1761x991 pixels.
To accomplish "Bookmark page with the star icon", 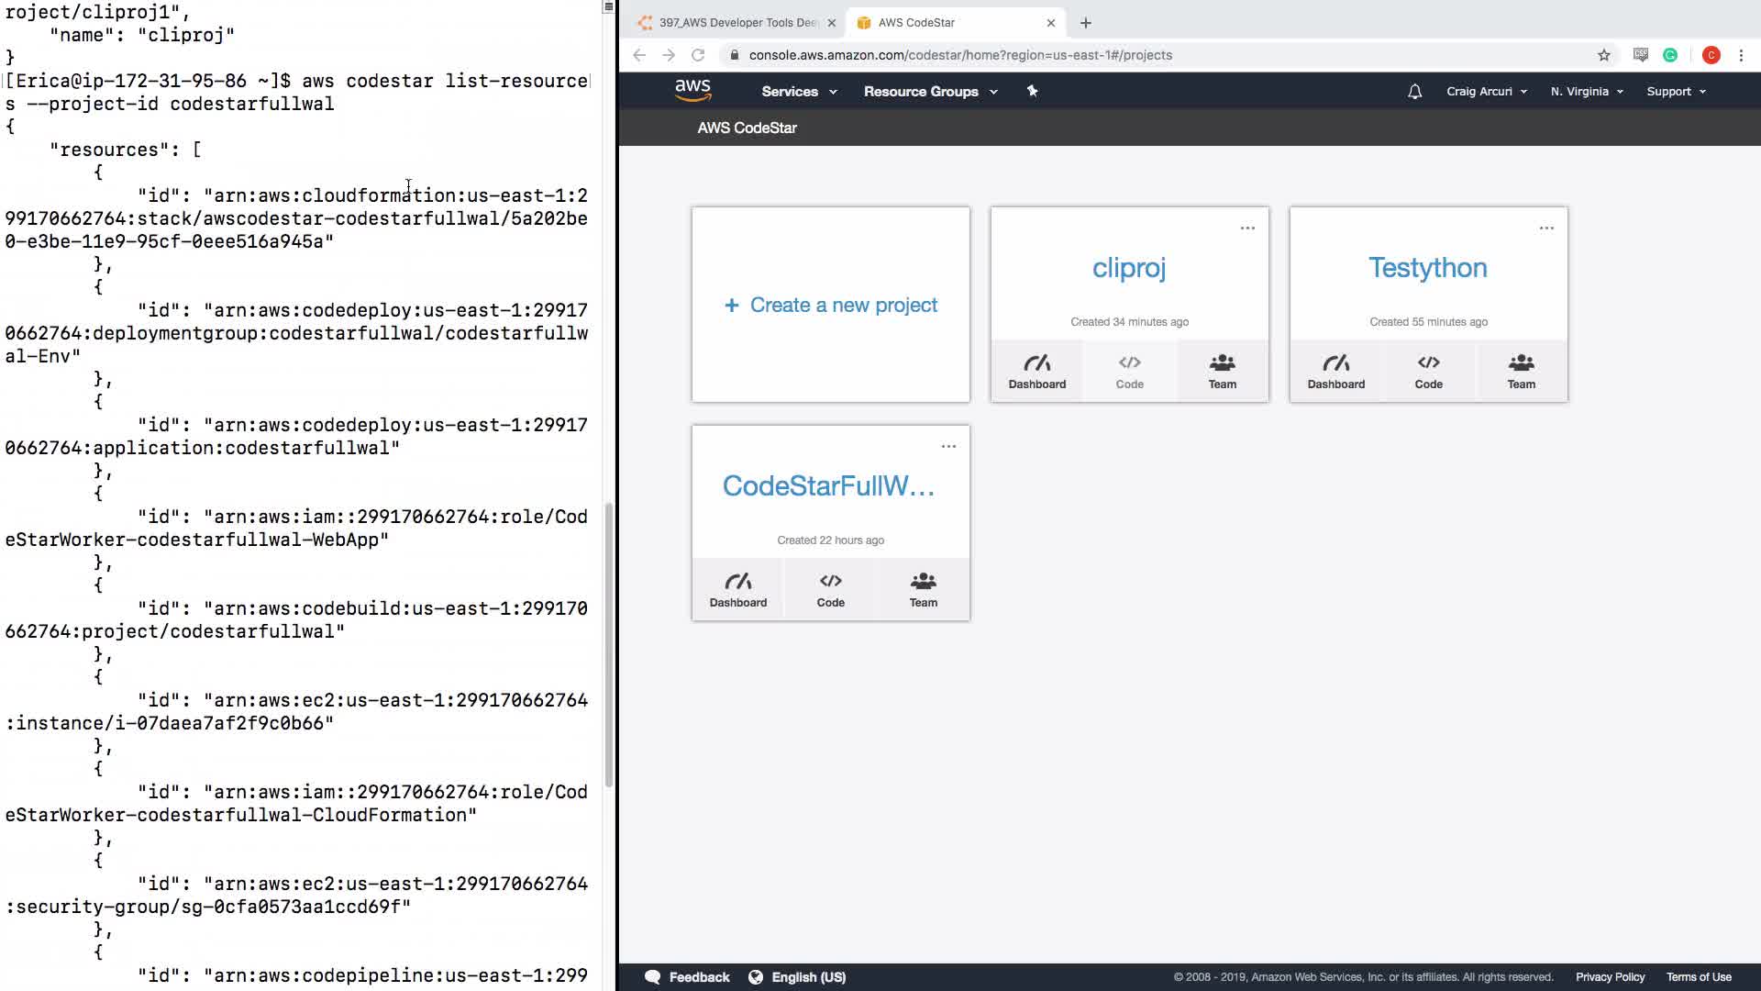I will (x=1603, y=55).
